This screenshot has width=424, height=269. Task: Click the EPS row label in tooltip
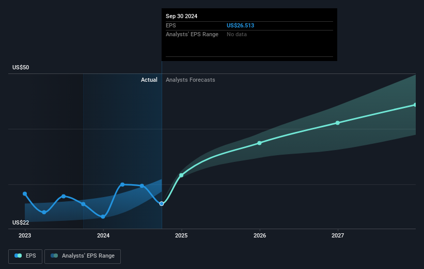(170, 25)
